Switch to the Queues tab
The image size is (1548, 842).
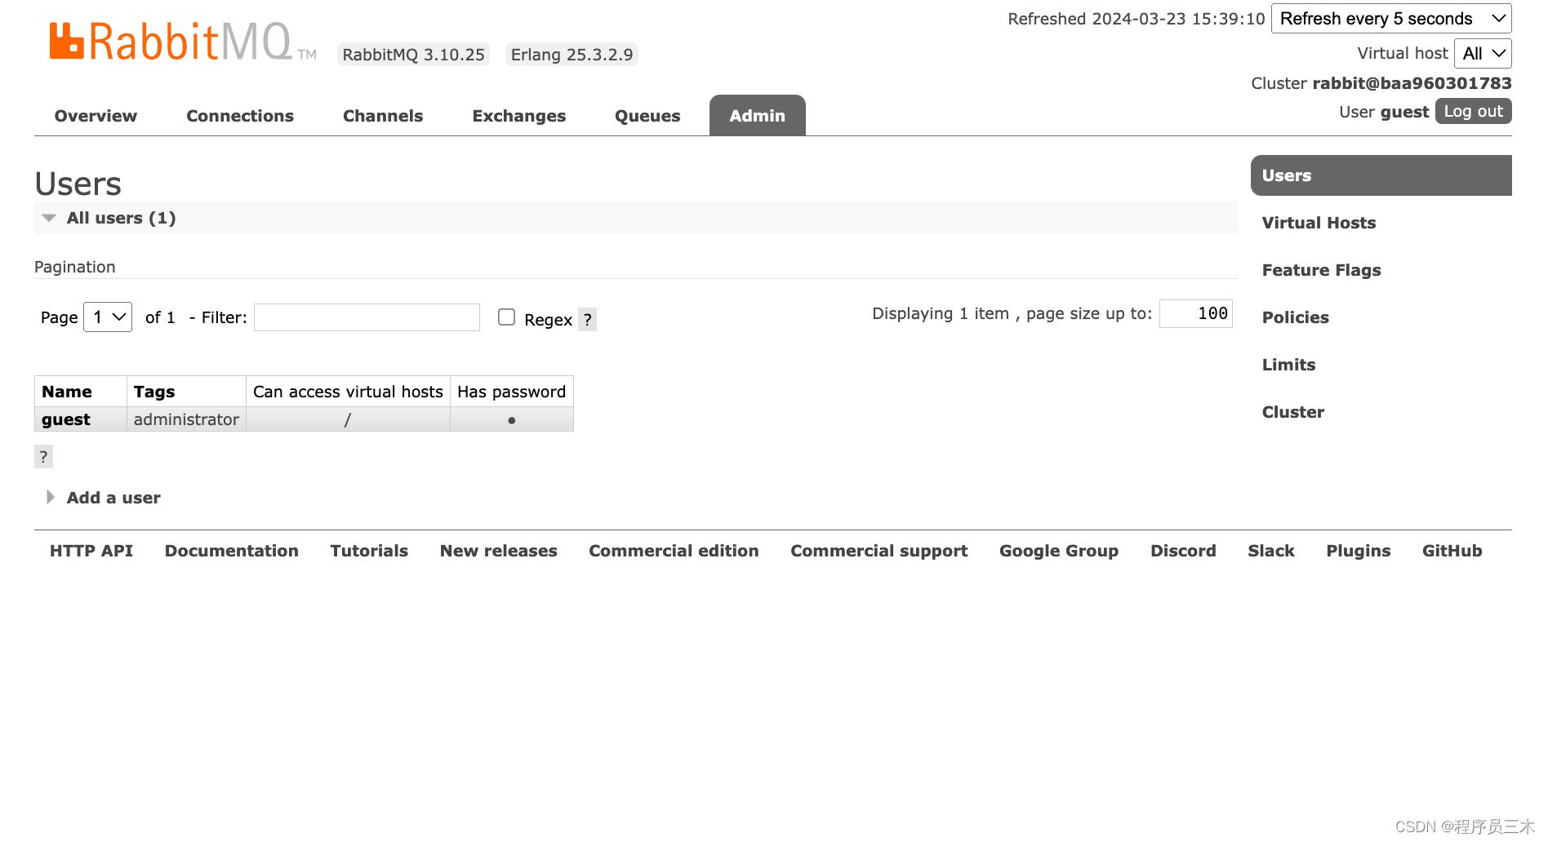tap(647, 115)
